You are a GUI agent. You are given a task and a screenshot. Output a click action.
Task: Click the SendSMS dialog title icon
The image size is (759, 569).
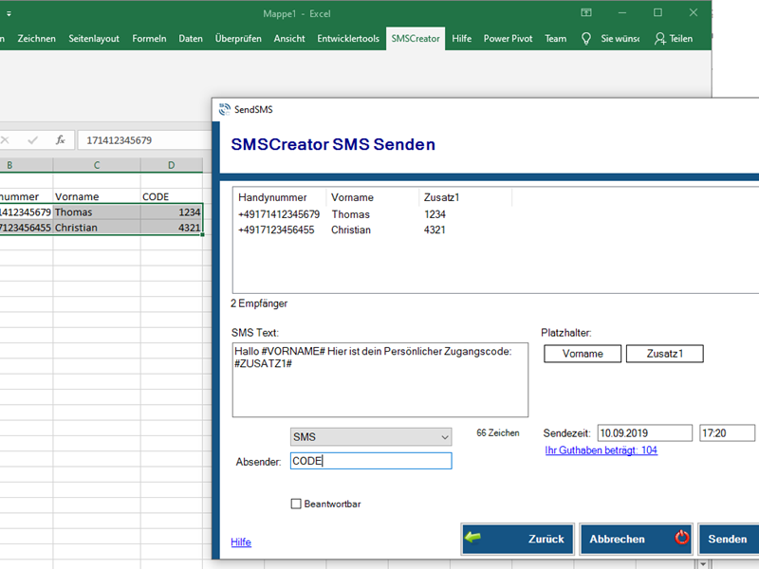tap(224, 109)
